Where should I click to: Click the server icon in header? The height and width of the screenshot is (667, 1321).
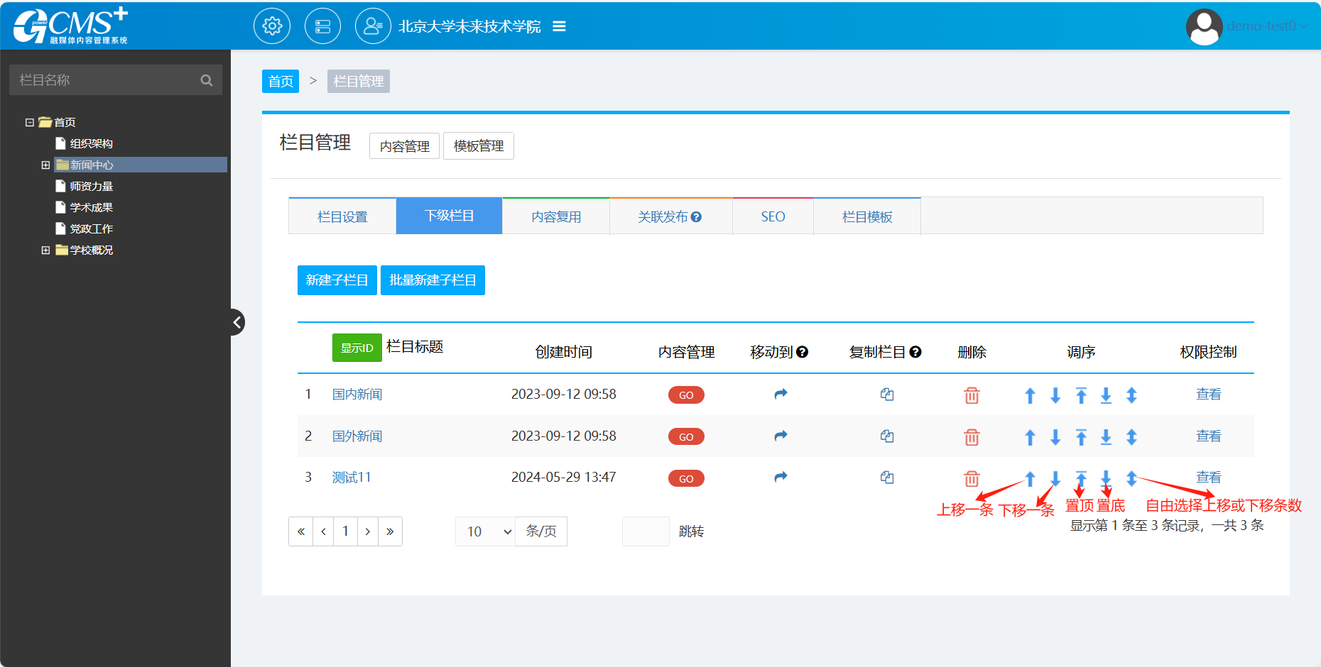pos(322,26)
